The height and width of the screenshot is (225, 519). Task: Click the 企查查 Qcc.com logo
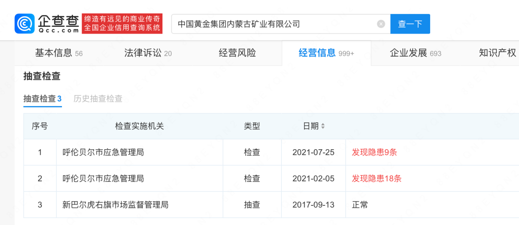pos(47,24)
